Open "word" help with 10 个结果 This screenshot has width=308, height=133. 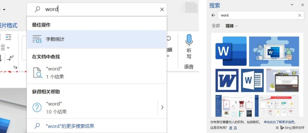(x=92, y=108)
